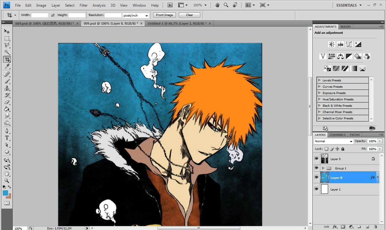Select the Rectangular Marquee tool
The image size is (386, 230).
coord(7,38)
